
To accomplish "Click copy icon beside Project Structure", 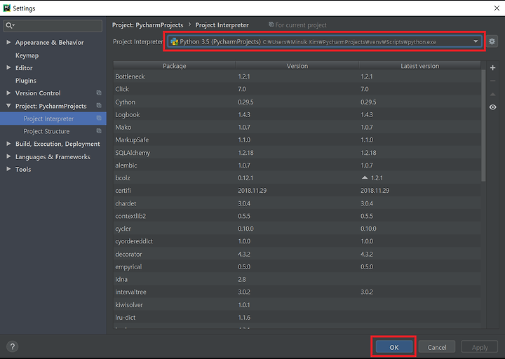I will (99, 130).
